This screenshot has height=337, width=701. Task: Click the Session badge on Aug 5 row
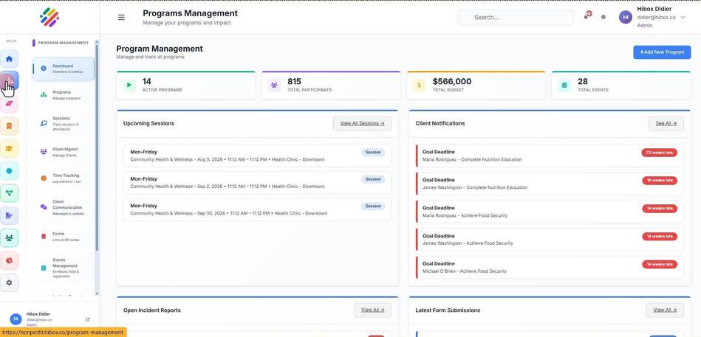(373, 152)
